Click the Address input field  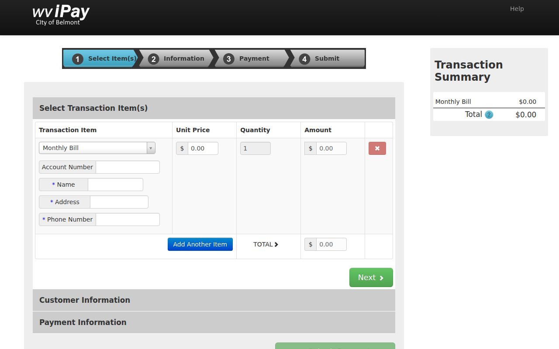pos(119,202)
